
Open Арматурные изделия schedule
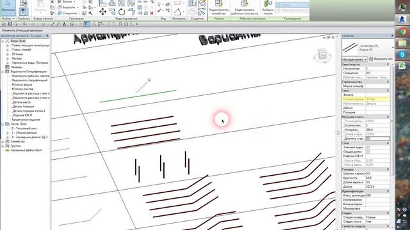26,119
